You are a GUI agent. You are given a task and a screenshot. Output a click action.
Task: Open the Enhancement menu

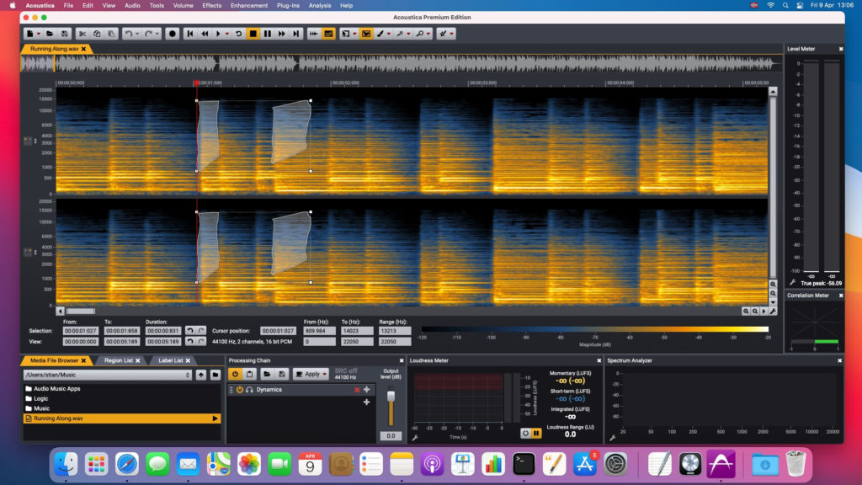click(249, 5)
